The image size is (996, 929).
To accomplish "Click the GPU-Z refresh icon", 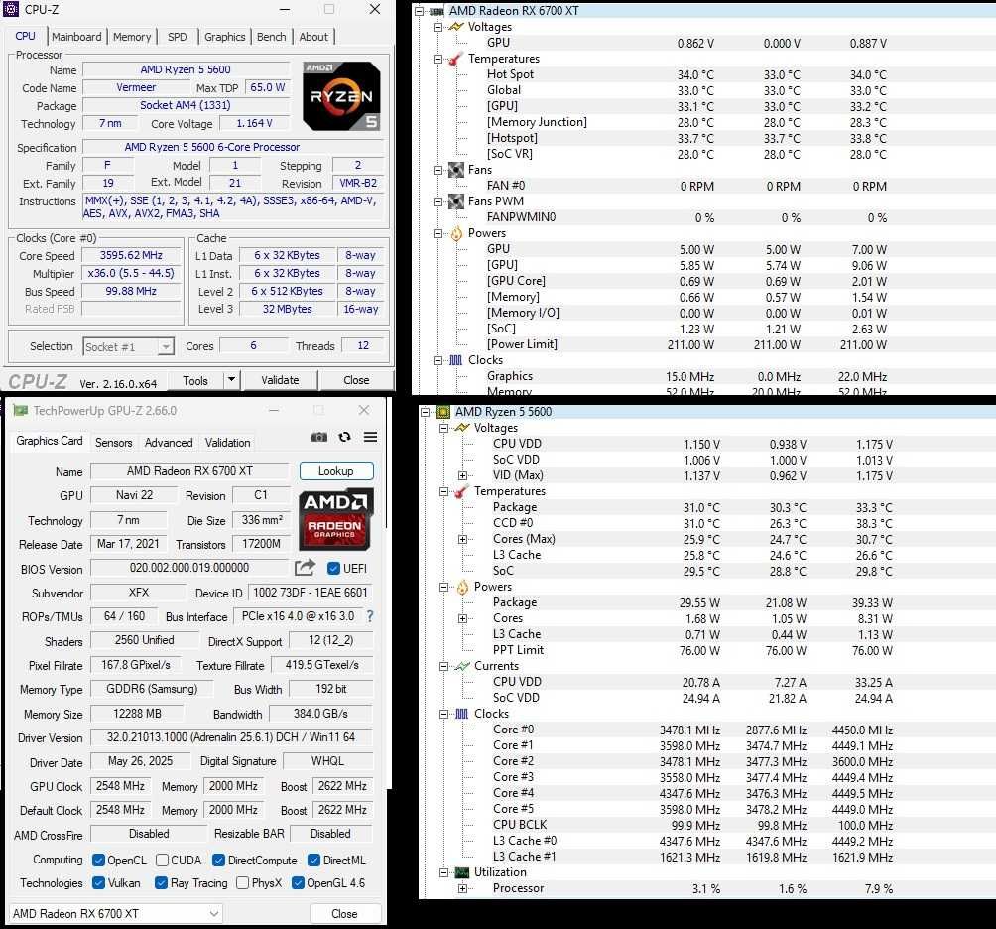I will coord(344,437).
